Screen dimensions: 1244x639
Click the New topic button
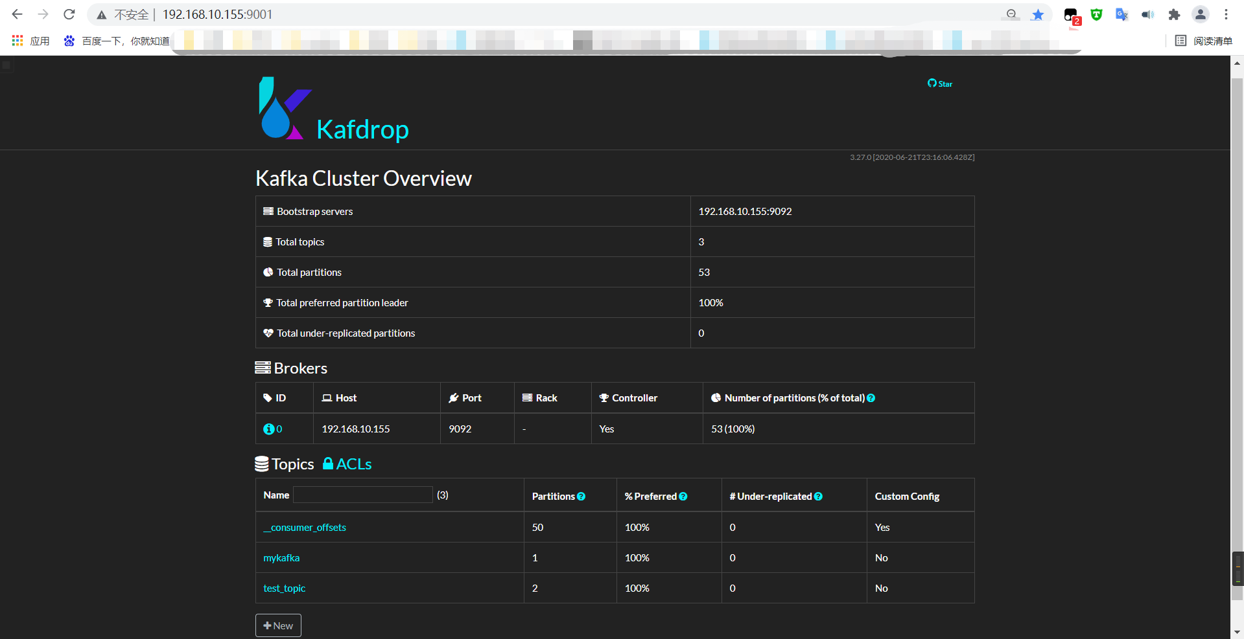coord(278,625)
